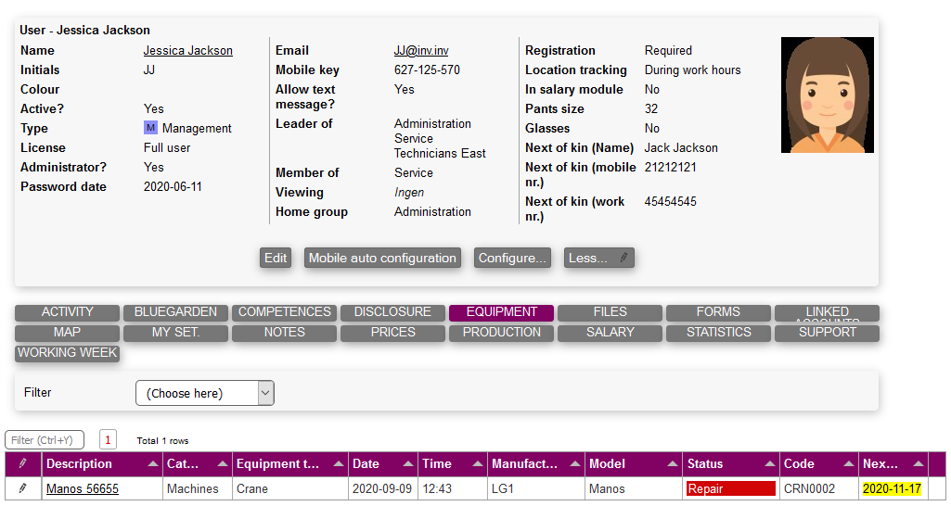Select the Statistics tab
The image size is (951, 506).
click(x=718, y=333)
